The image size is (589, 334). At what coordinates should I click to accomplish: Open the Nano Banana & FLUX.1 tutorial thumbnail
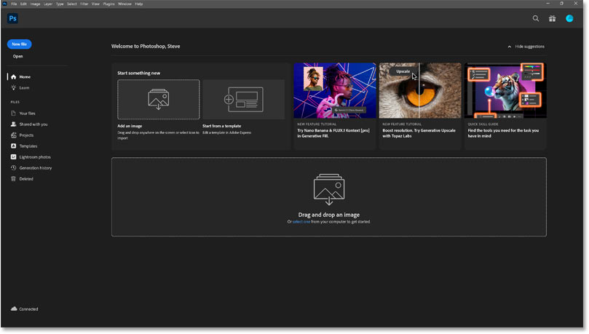[x=335, y=90]
